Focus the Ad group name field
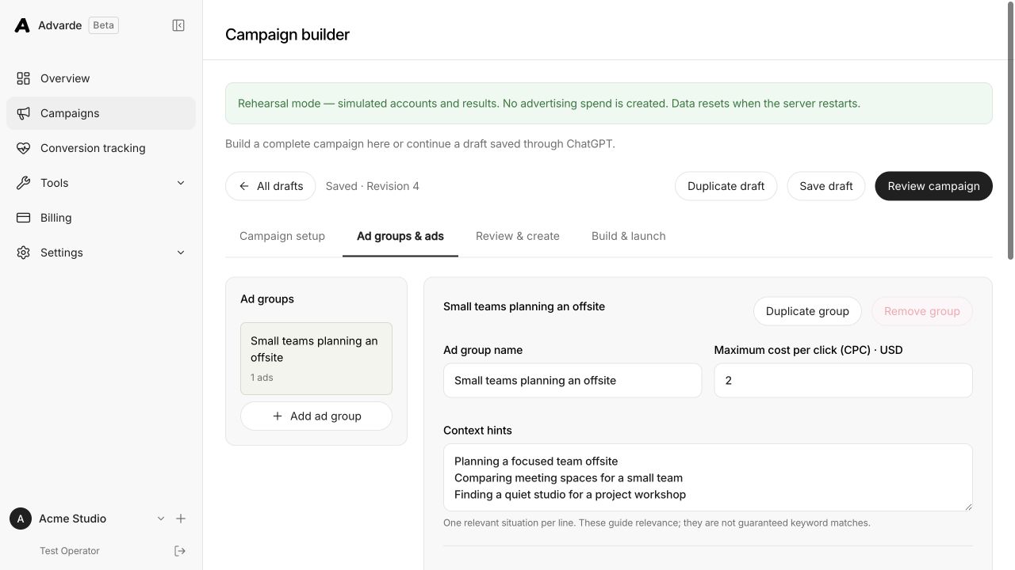This screenshot has width=1015, height=570. click(573, 381)
